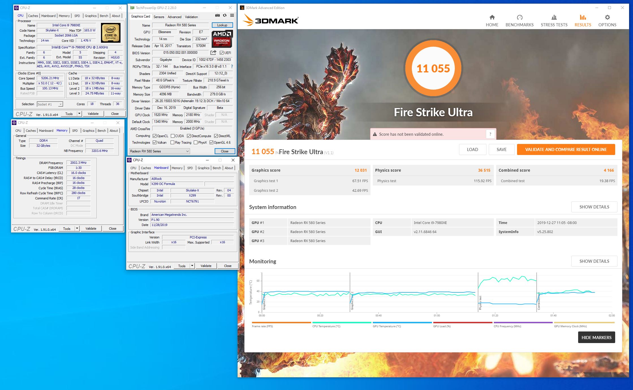This screenshot has height=390, width=633.
Task: Expand Tools arrow in CPU-Z Memory window
Action: pyautogui.click(x=77, y=229)
